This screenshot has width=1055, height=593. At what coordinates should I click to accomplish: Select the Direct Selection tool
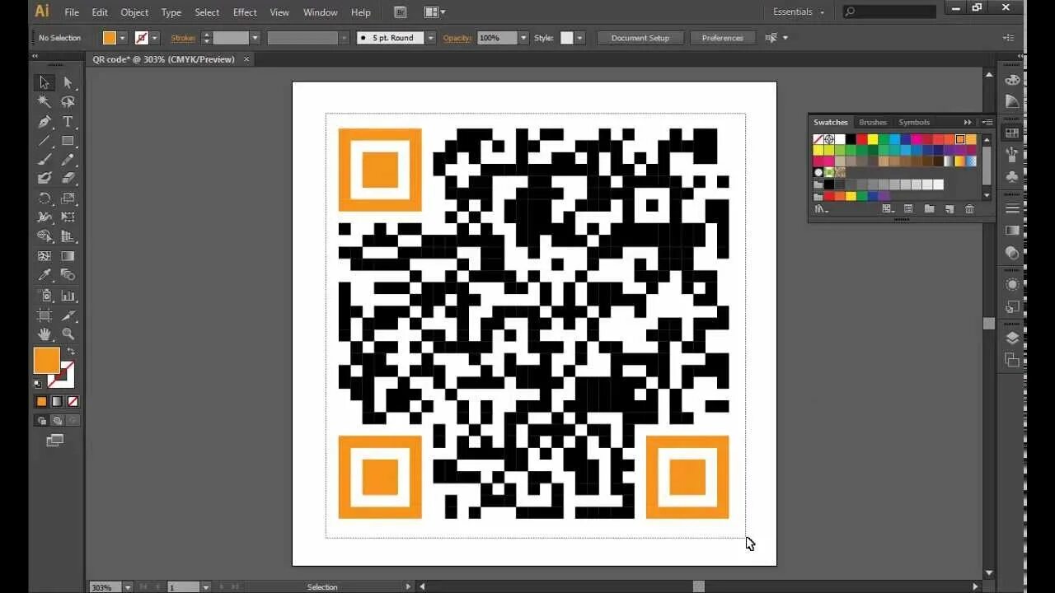pos(68,82)
